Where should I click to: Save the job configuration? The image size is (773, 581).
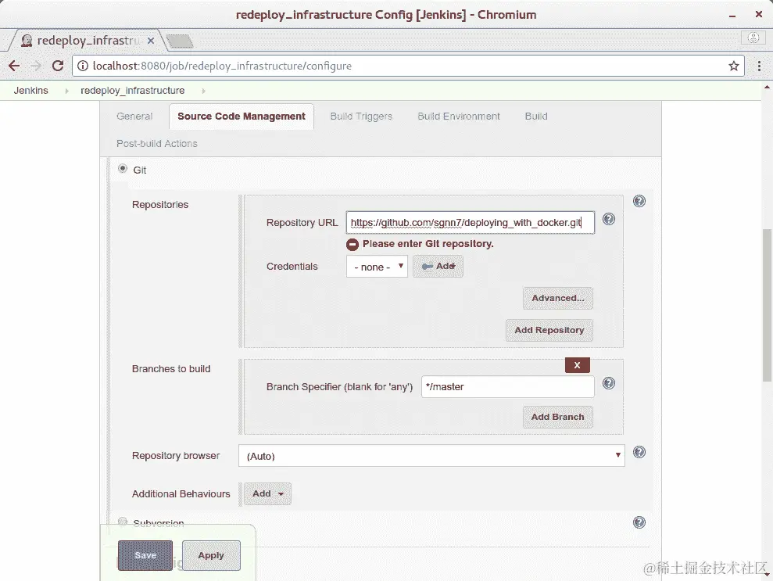point(145,555)
